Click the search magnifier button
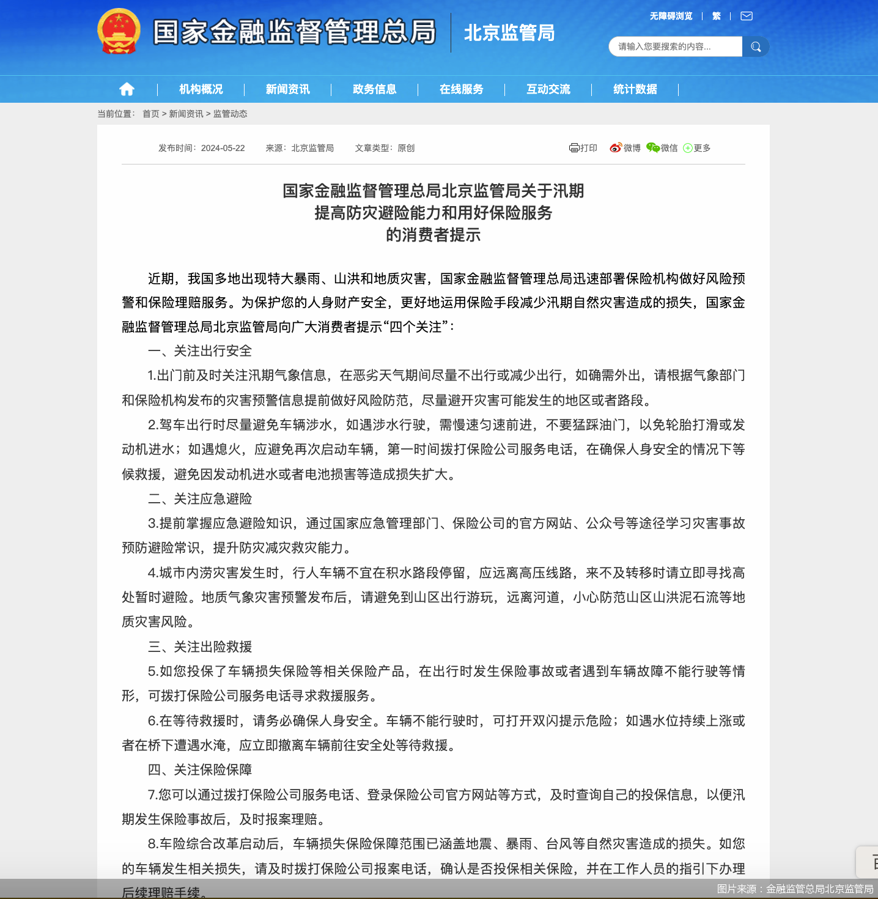Screen dimensions: 878x899 (x=756, y=46)
